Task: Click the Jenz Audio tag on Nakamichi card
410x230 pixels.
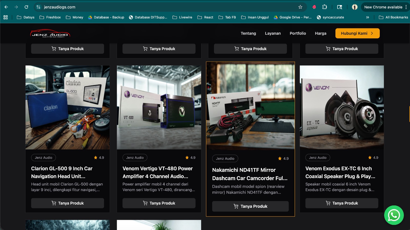Action: coord(225,159)
